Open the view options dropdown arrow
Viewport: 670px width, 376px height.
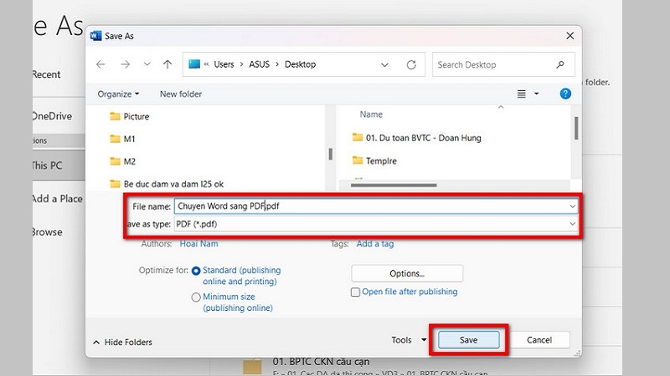tap(537, 94)
